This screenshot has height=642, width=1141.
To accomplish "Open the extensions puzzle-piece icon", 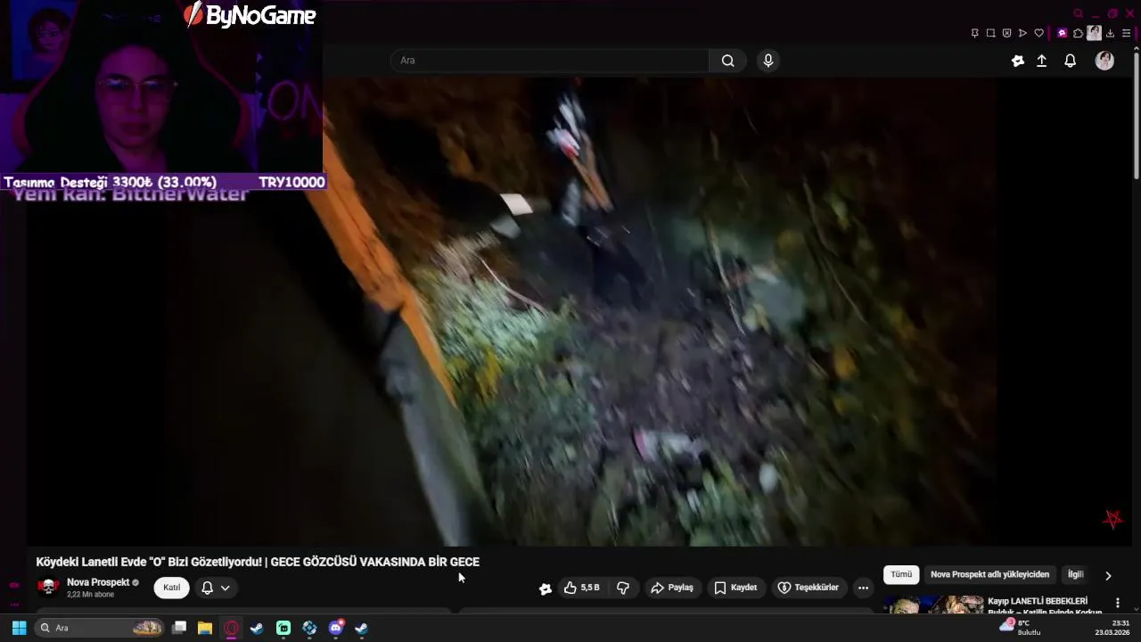I will pos(1078,33).
